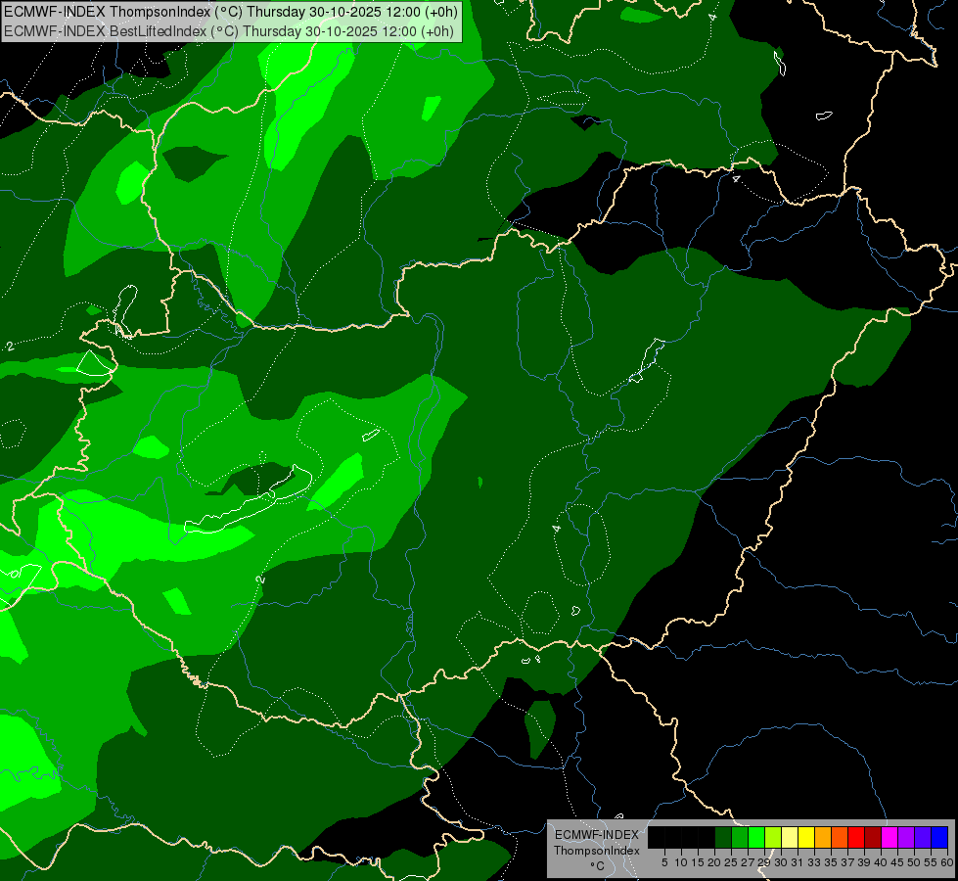Click the legend value label 5
Screen dimensions: 958x881
point(664,862)
